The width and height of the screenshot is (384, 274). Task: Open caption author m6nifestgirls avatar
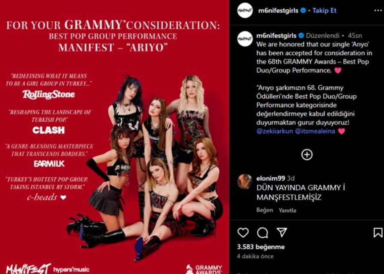pyautogui.click(x=245, y=39)
